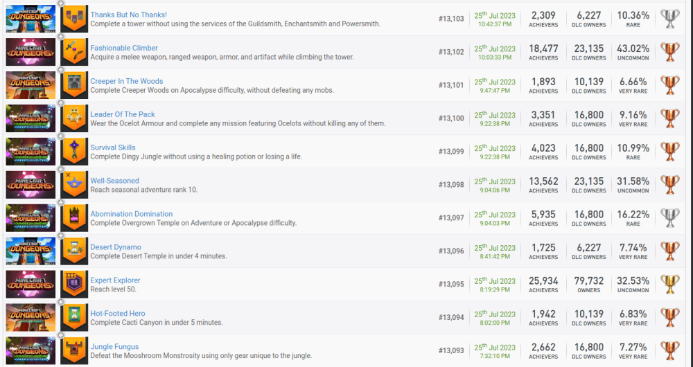Open the Hot-Footed Hero achievement link
Viewport: 693px width, 367px height.
[x=118, y=314]
